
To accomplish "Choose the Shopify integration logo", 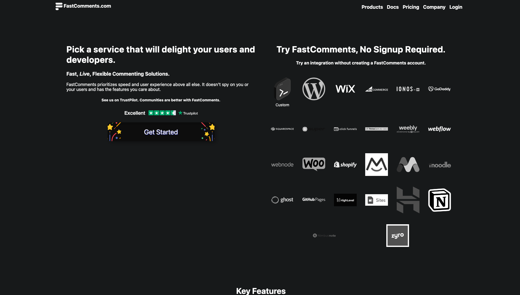I will point(345,164).
